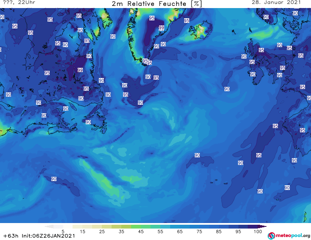Select the date '28. Januar 2021'
Image resolution: width=311 pixels, height=240 pixels.
click(276, 3)
